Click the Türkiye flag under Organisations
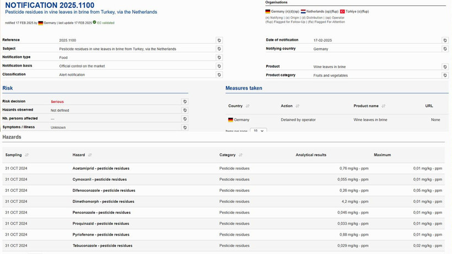 [342, 12]
